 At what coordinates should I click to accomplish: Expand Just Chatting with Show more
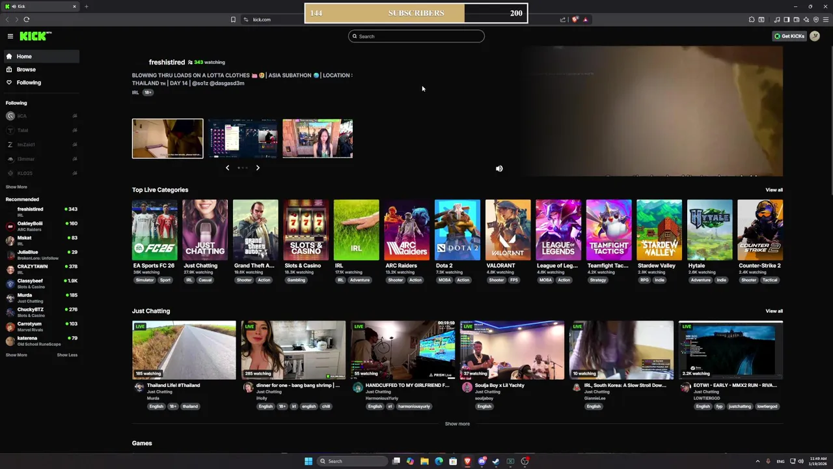457,423
